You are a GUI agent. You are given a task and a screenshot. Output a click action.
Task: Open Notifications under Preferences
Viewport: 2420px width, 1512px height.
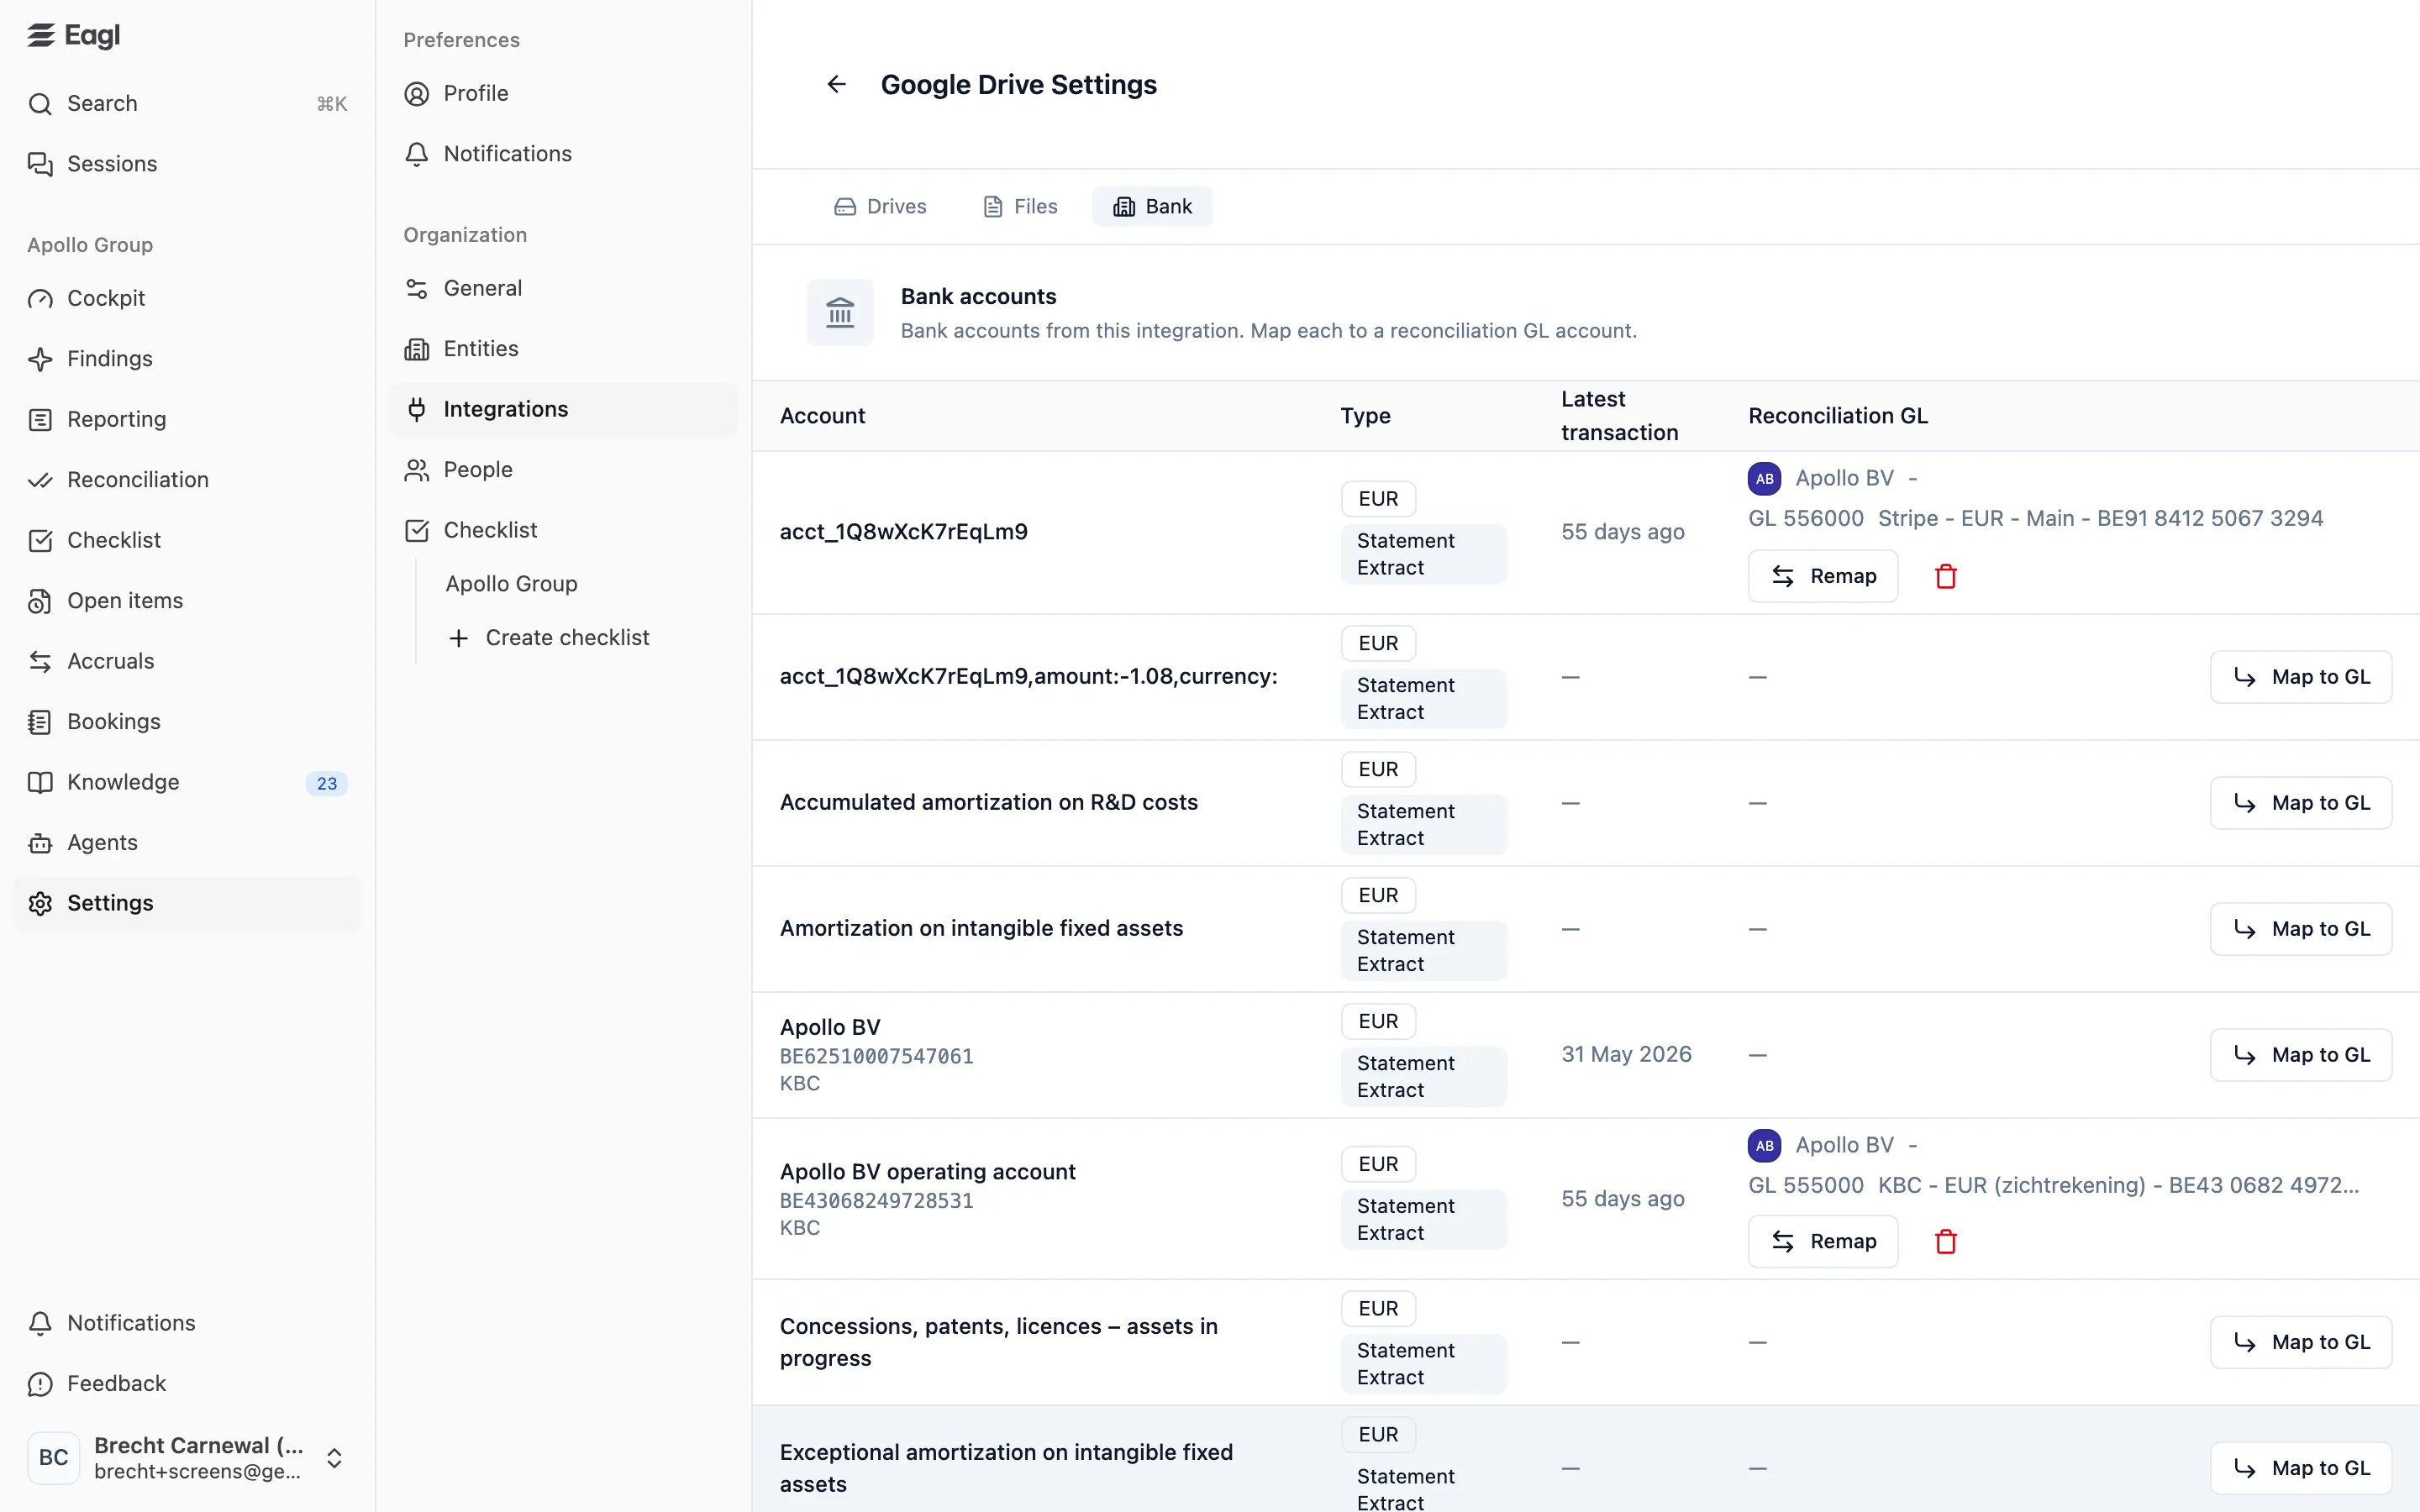(563, 154)
